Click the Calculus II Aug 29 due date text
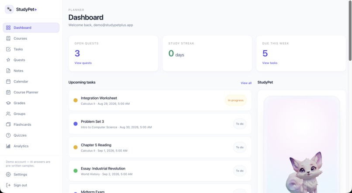The height and width of the screenshot is (193, 352). [105, 103]
